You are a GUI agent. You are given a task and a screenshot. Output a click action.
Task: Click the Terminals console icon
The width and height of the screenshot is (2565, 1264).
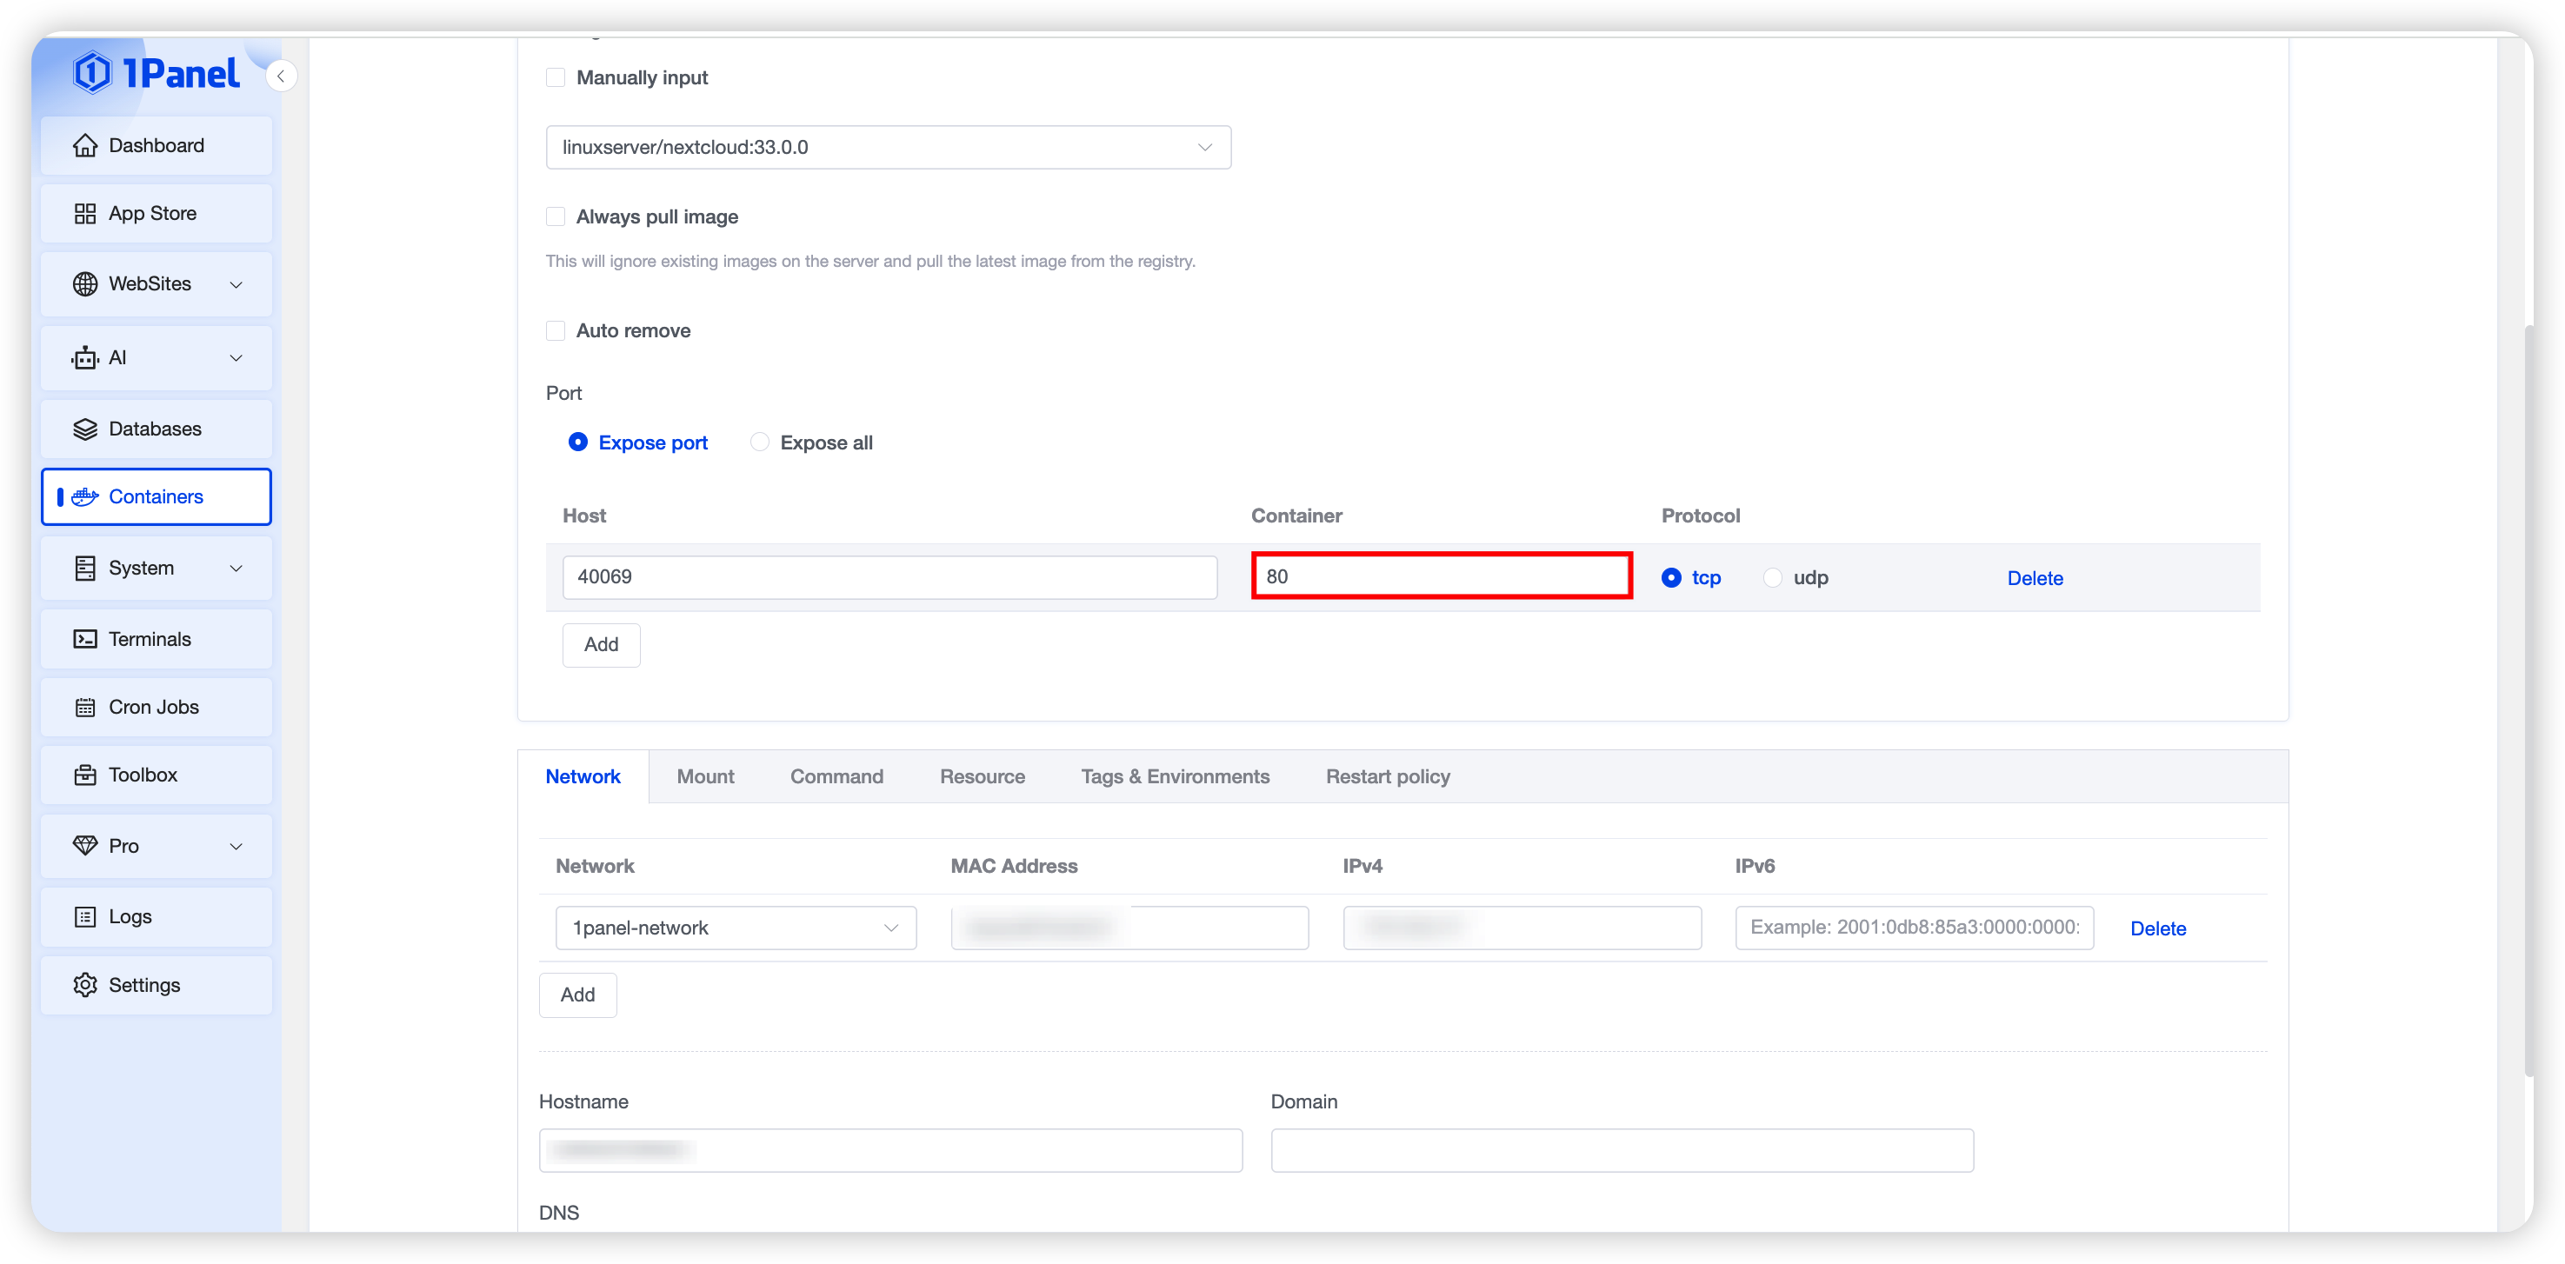[84, 639]
